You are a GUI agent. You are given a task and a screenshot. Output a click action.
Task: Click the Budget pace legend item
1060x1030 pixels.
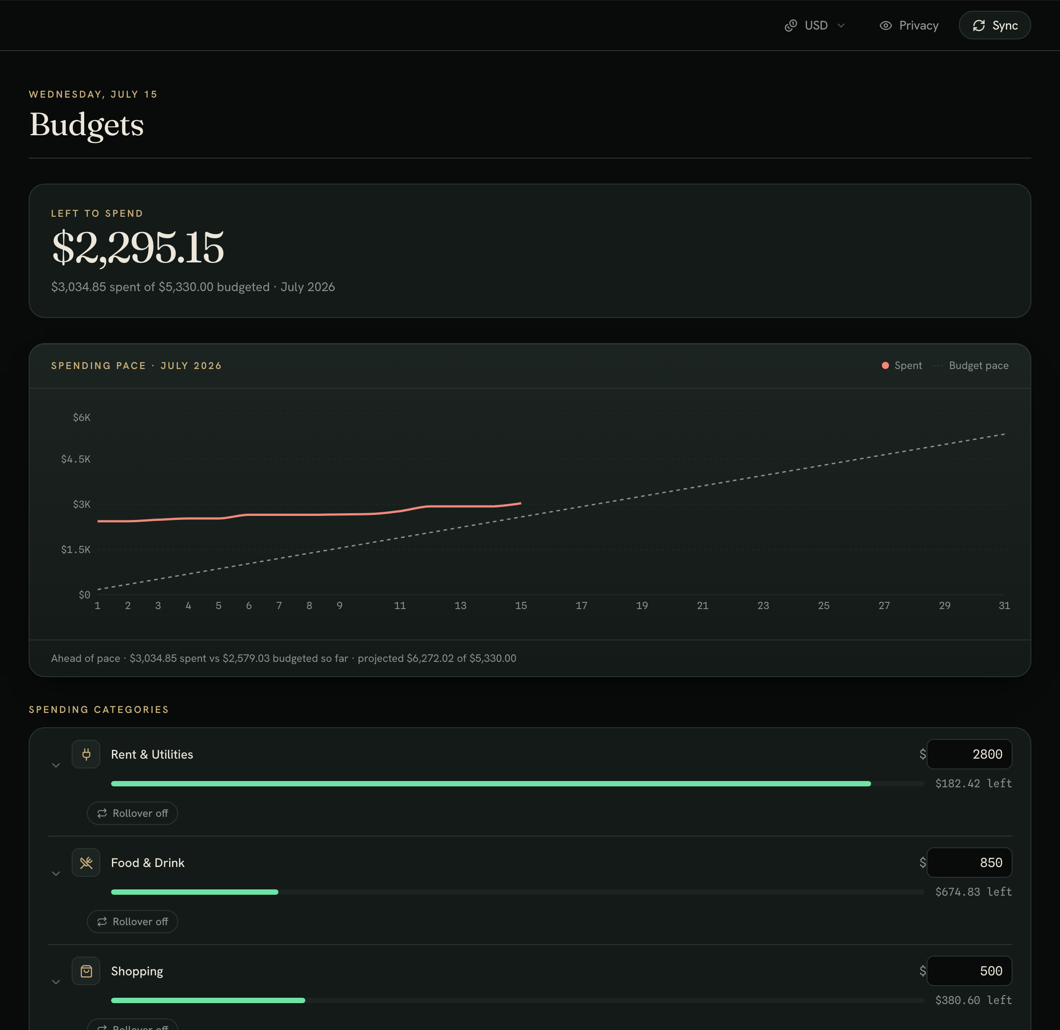971,366
